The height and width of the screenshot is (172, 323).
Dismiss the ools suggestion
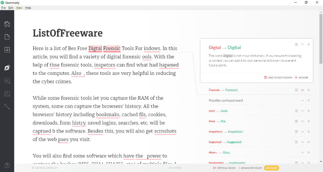[x=308, y=111]
